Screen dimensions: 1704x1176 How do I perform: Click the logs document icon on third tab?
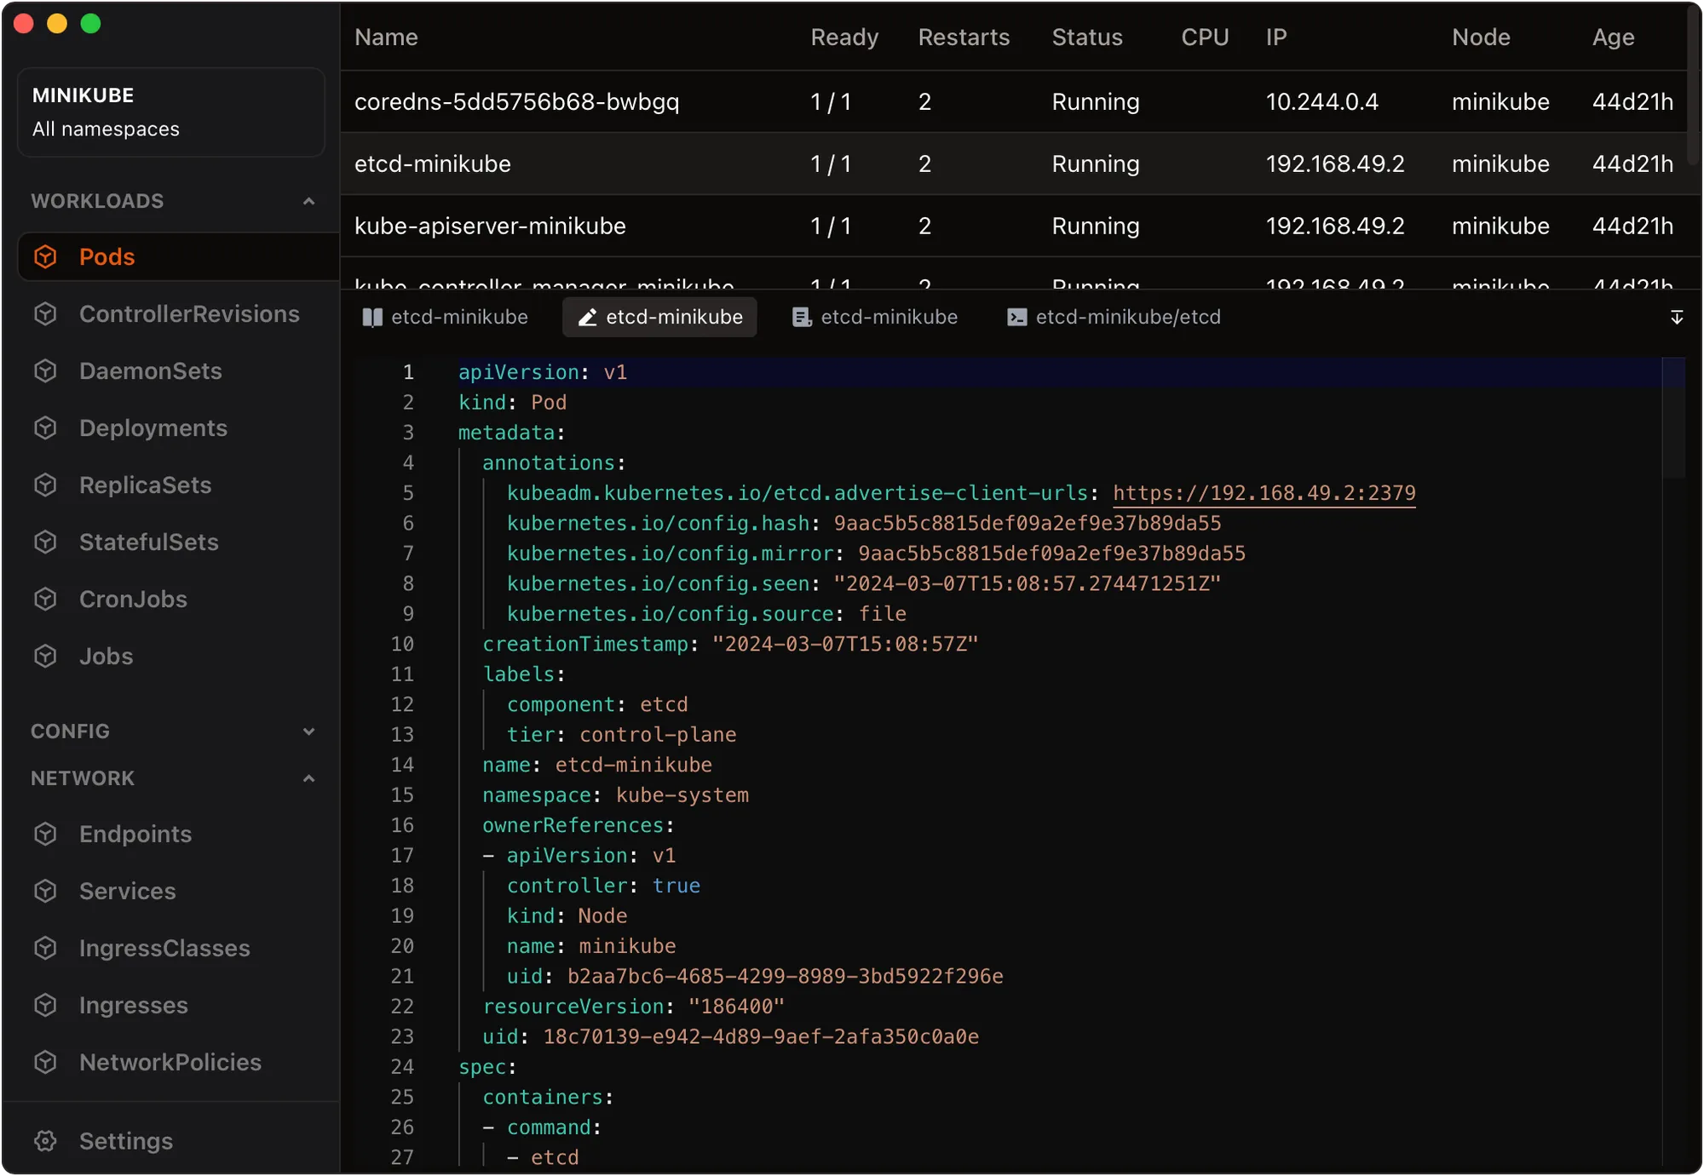click(x=802, y=318)
